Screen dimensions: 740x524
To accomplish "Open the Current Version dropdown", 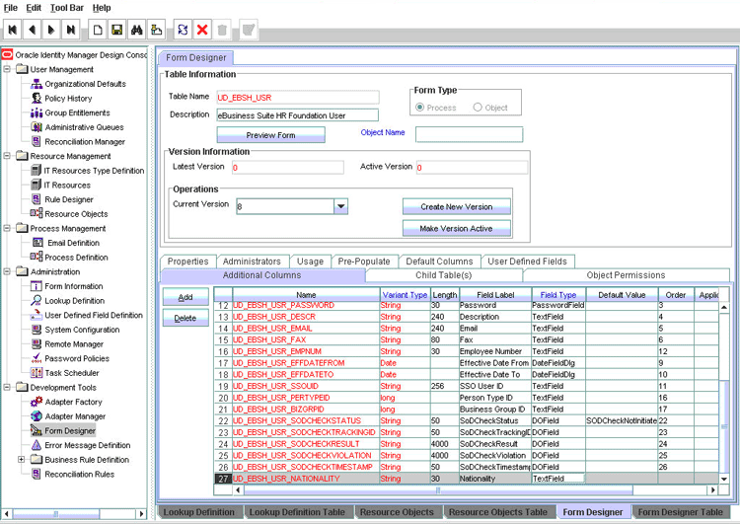I will (x=340, y=206).
